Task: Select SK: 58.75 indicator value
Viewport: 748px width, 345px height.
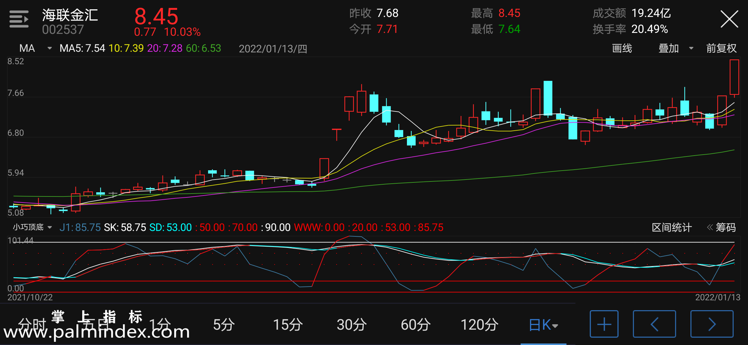Action: pos(125,227)
